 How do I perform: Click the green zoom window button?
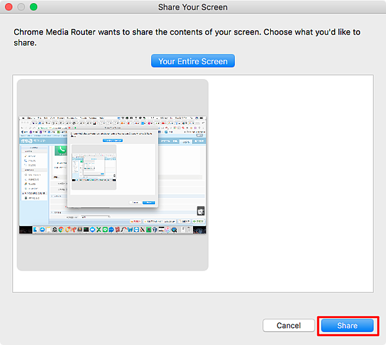coord(33,7)
